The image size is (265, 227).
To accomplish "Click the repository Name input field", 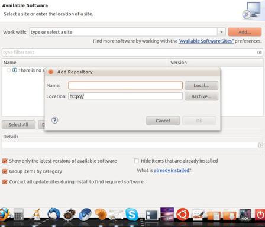I will tap(125, 85).
